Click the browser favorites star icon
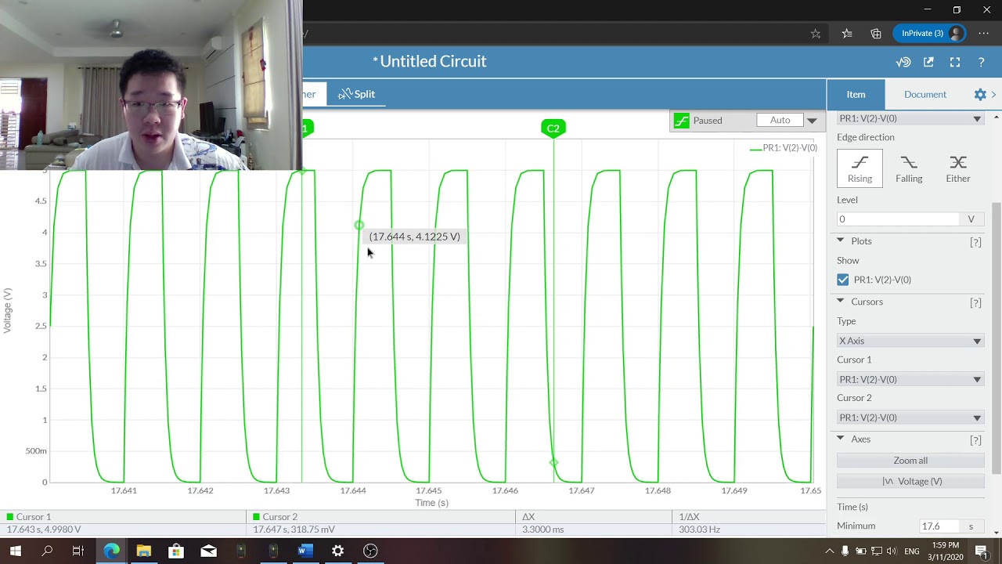The image size is (1002, 564). point(816,34)
